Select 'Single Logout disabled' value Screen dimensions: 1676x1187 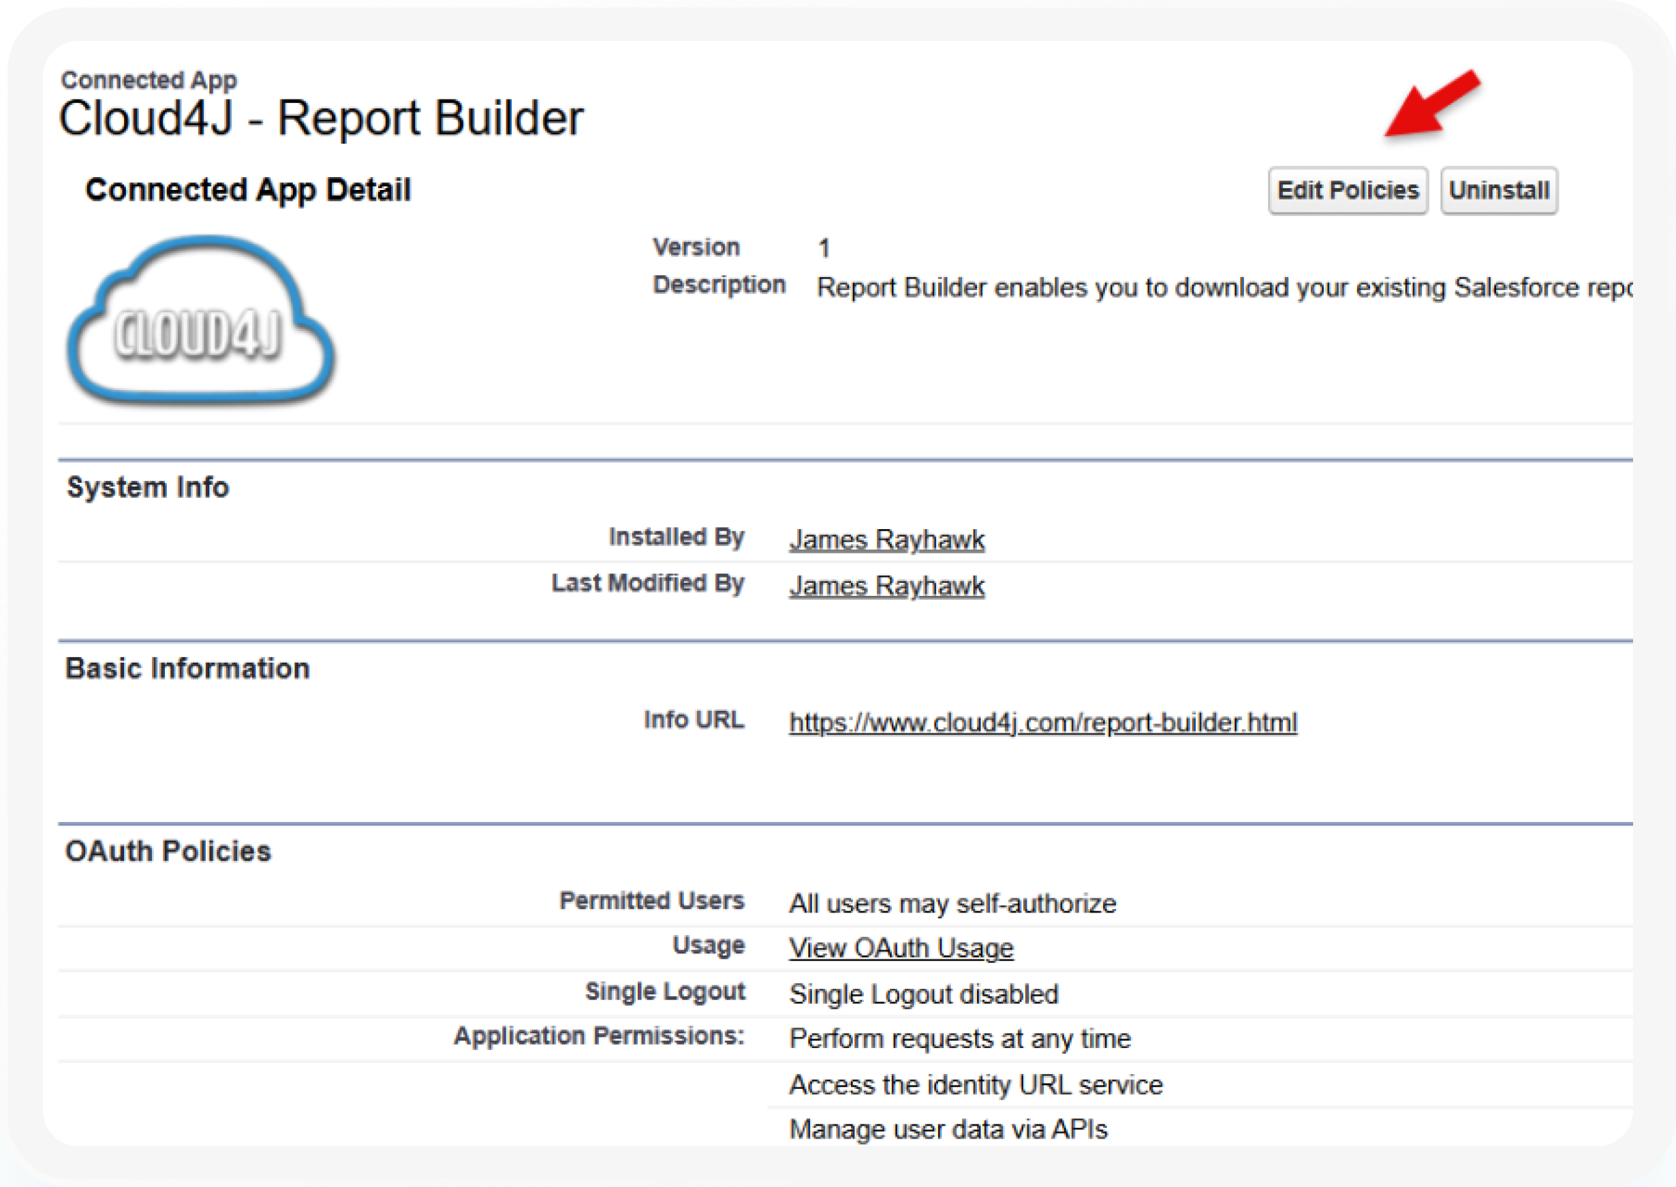tap(924, 994)
